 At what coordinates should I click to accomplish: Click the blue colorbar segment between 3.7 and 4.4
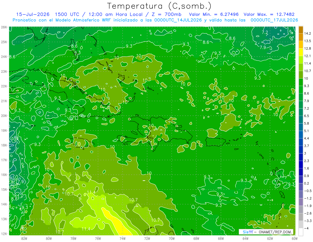301,142
